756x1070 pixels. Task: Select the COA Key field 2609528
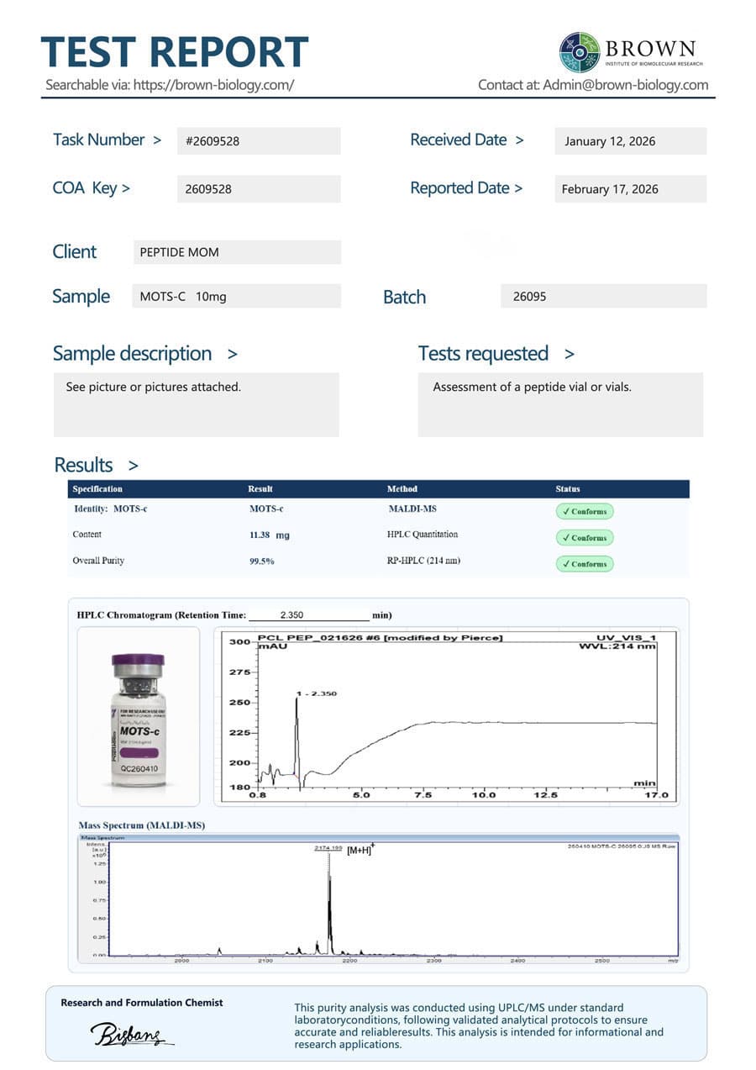[259, 189]
